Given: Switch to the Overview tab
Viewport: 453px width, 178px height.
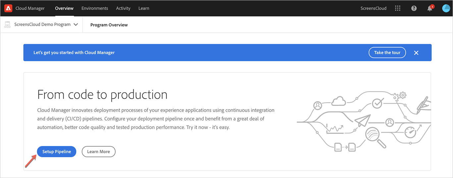Looking at the screenshot, I should (x=64, y=8).
